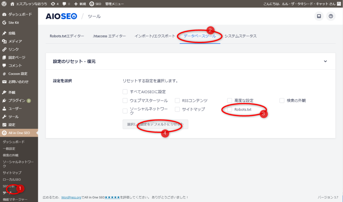Click the 設定のリセット・復元 heading

pos(74,62)
